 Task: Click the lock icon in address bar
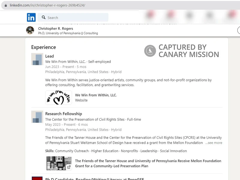point(6,5)
